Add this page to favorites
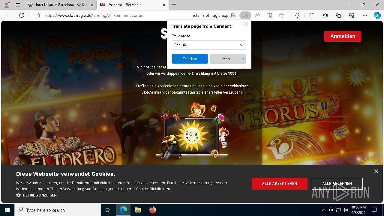The width and height of the screenshot is (384, 216). pyautogui.click(x=281, y=15)
